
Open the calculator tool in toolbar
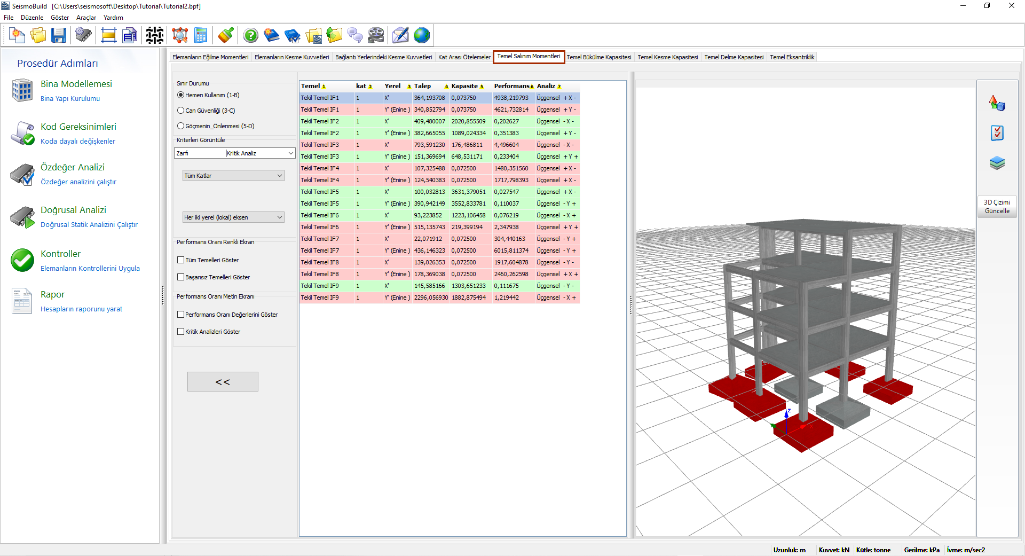pyautogui.click(x=201, y=36)
